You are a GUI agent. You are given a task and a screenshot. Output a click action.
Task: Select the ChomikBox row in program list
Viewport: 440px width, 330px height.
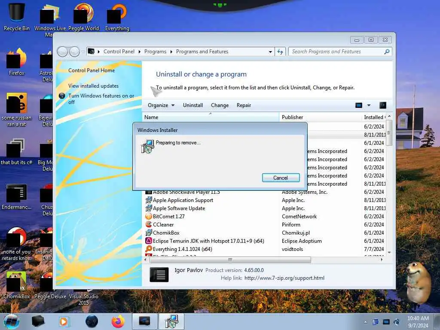[x=265, y=232]
